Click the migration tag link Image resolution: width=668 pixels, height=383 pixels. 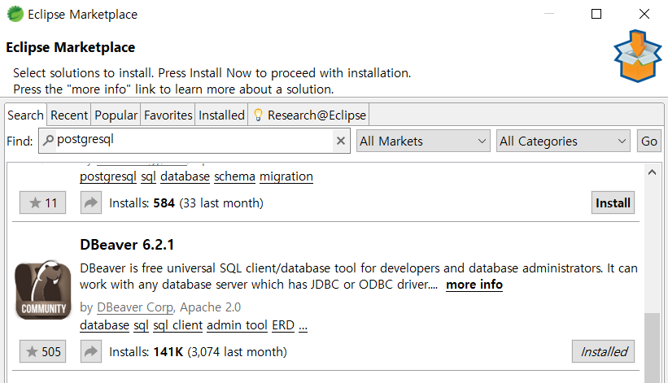point(286,176)
